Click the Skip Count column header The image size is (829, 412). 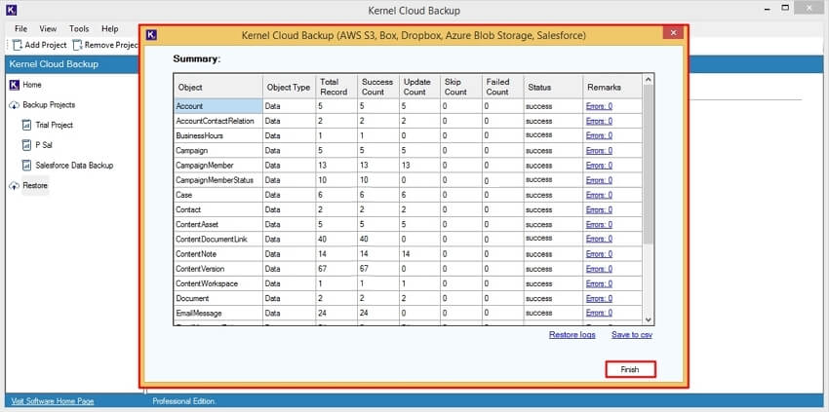461,87
